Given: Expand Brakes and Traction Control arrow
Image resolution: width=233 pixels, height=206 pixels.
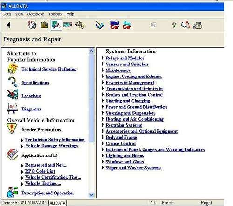Looking at the screenshot, I should click(103, 94).
